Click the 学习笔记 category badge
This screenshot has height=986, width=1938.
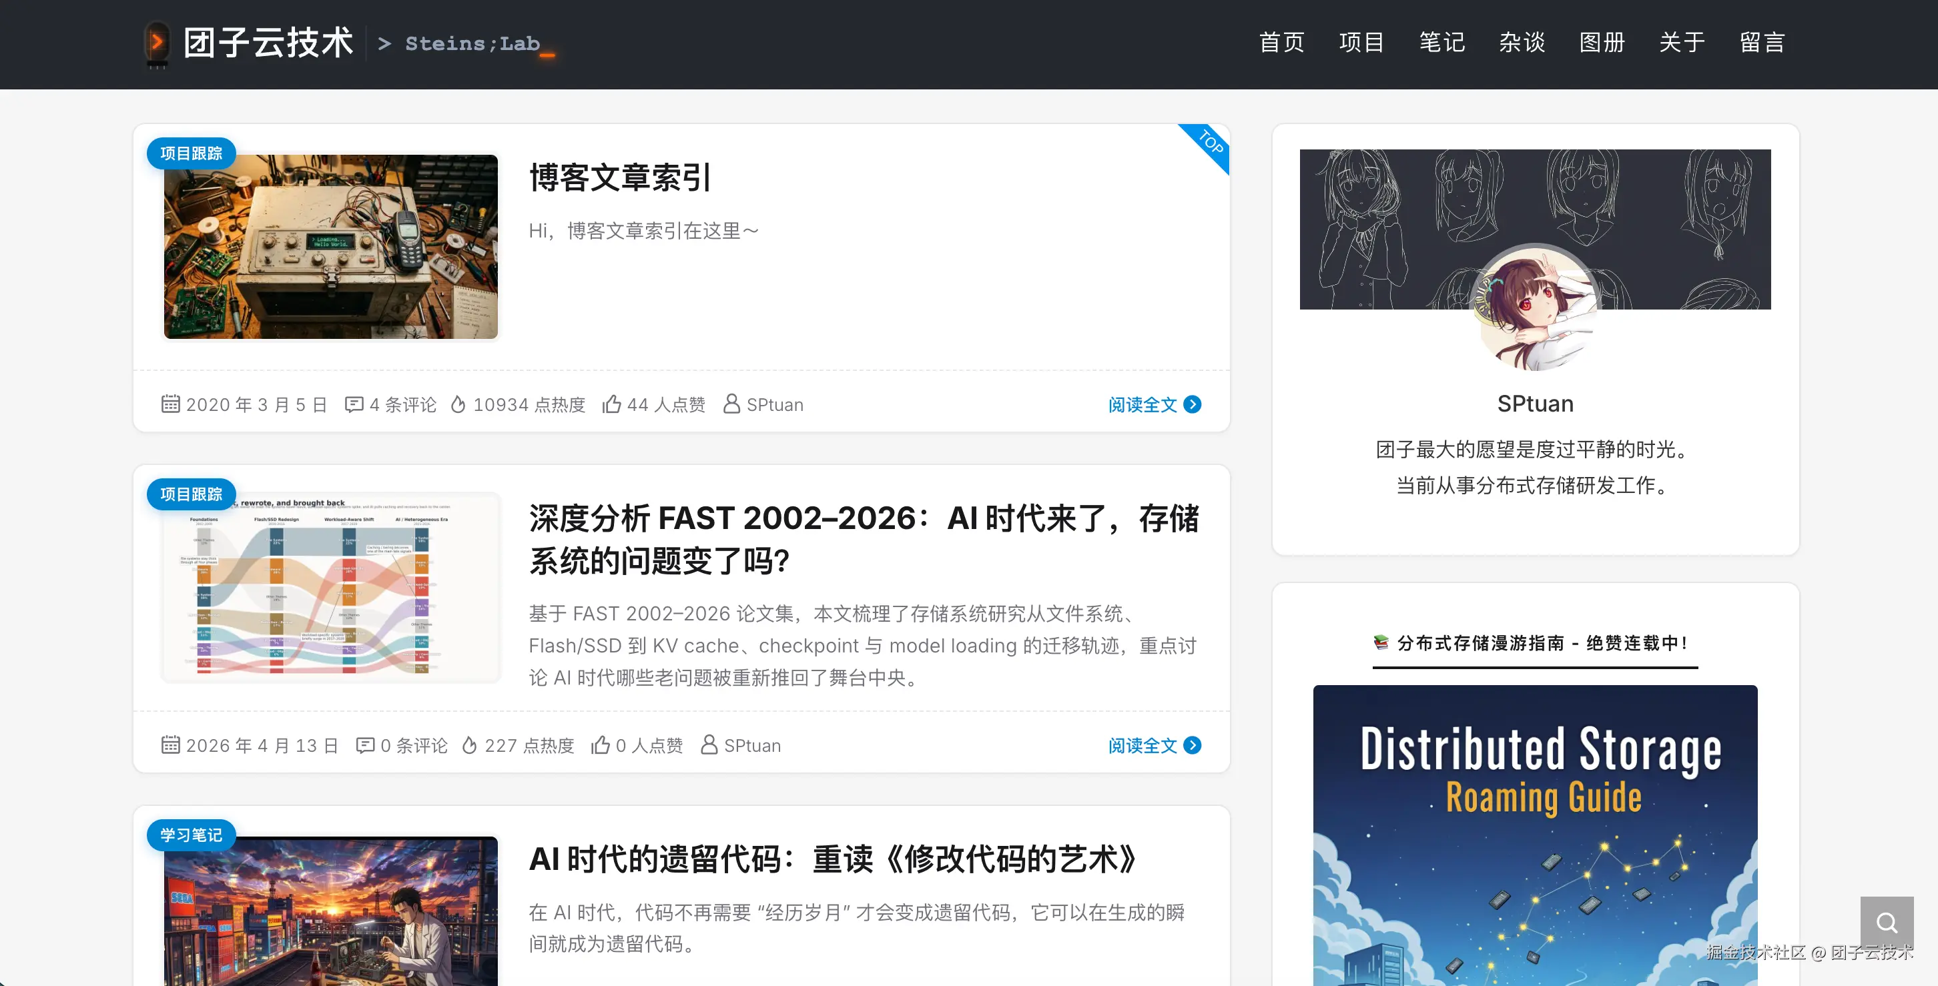[x=191, y=835]
